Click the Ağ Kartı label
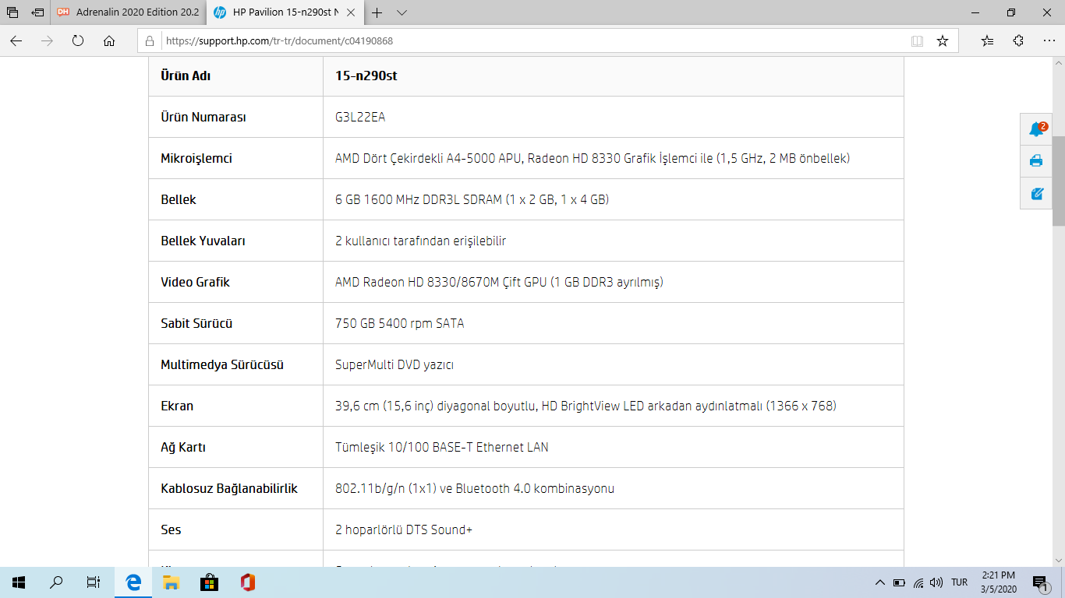The width and height of the screenshot is (1065, 598). coord(183,447)
